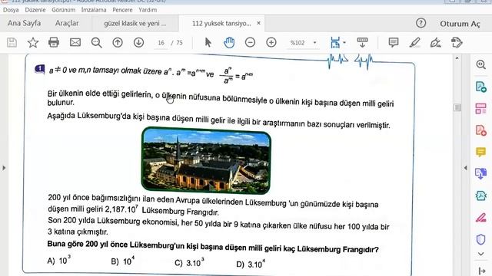Send the file by email with the envelope icon
The height and width of the screenshot is (276, 492).
[x=75, y=42]
